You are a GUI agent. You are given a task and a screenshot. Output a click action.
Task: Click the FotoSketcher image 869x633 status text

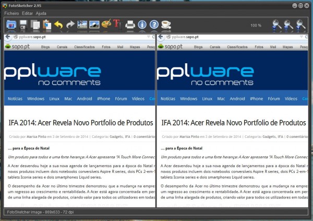(40, 212)
